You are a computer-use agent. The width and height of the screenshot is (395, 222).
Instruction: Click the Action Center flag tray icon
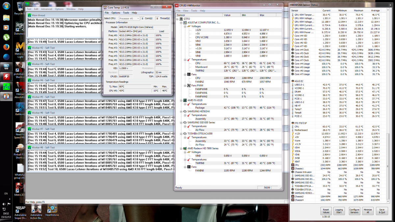[x=8, y=204]
